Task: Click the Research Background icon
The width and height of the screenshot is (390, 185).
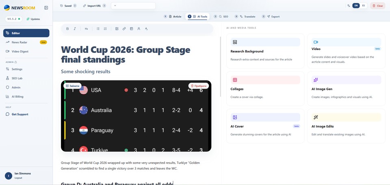Action: (x=235, y=42)
